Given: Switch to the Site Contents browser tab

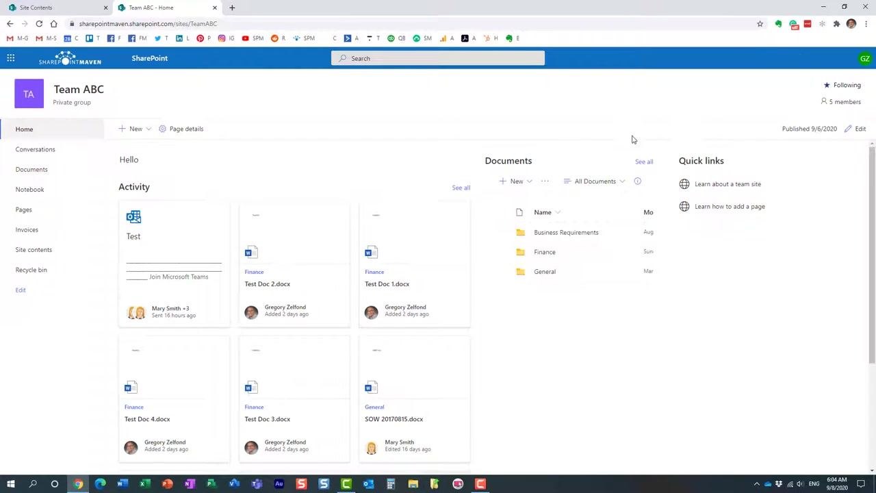Looking at the screenshot, I should pyautogui.click(x=56, y=8).
